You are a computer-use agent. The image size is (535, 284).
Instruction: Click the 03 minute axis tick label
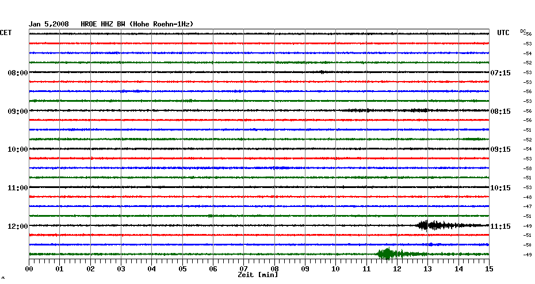(x=121, y=269)
